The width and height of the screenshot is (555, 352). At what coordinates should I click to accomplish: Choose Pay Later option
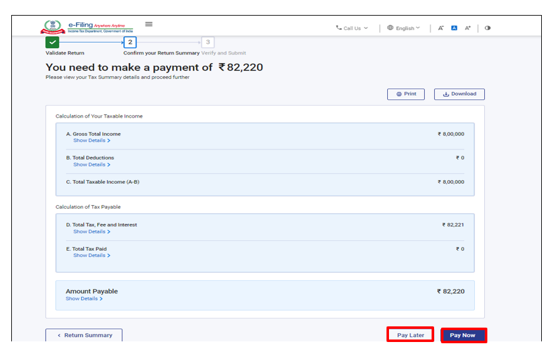tap(410, 335)
